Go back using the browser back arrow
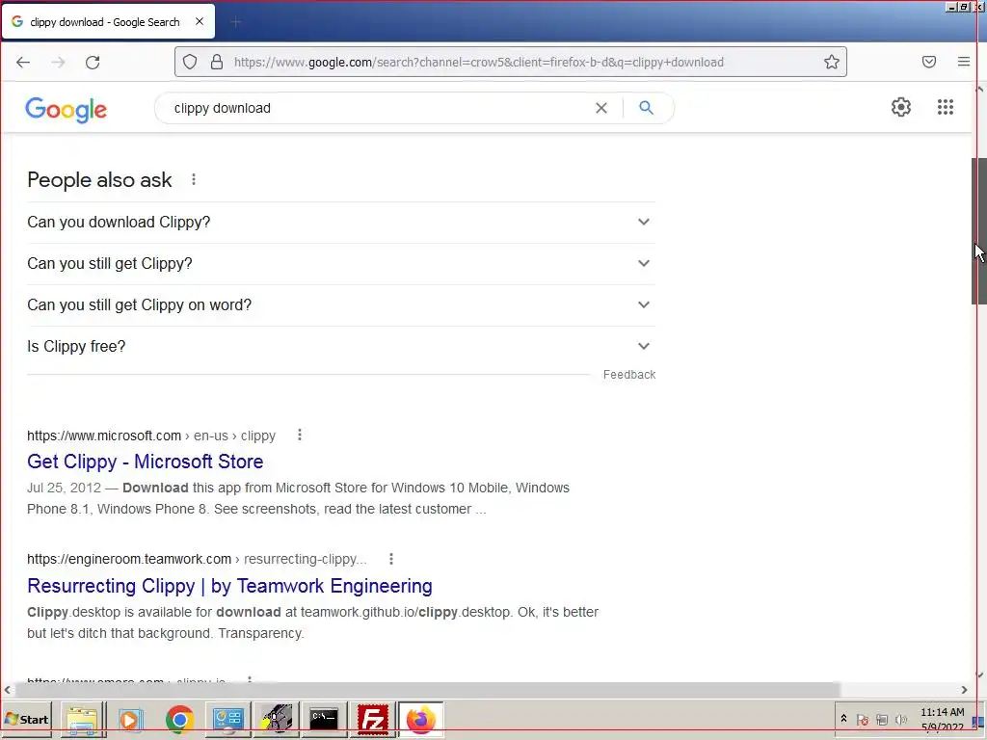The width and height of the screenshot is (987, 740). pos(23,63)
